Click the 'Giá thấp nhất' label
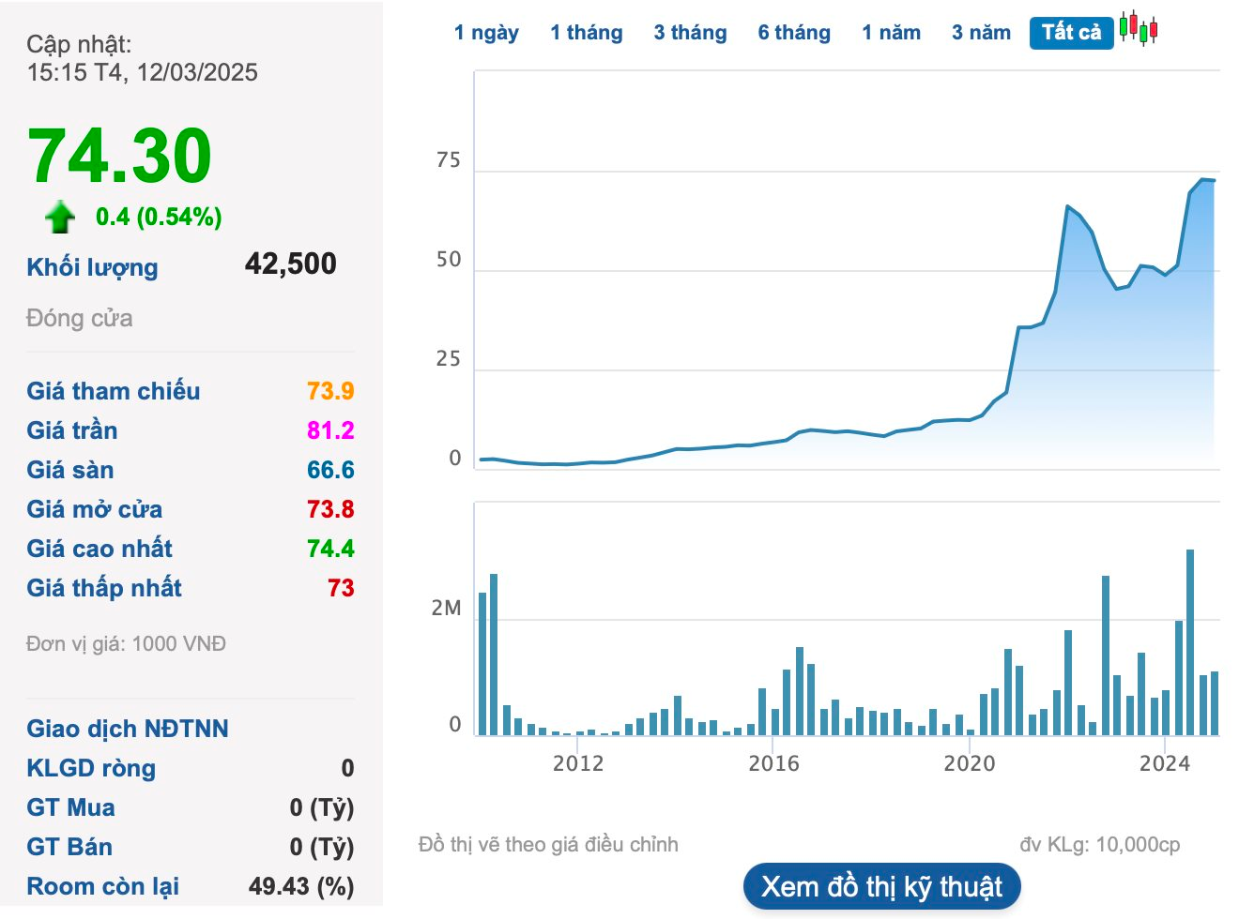 (x=104, y=588)
